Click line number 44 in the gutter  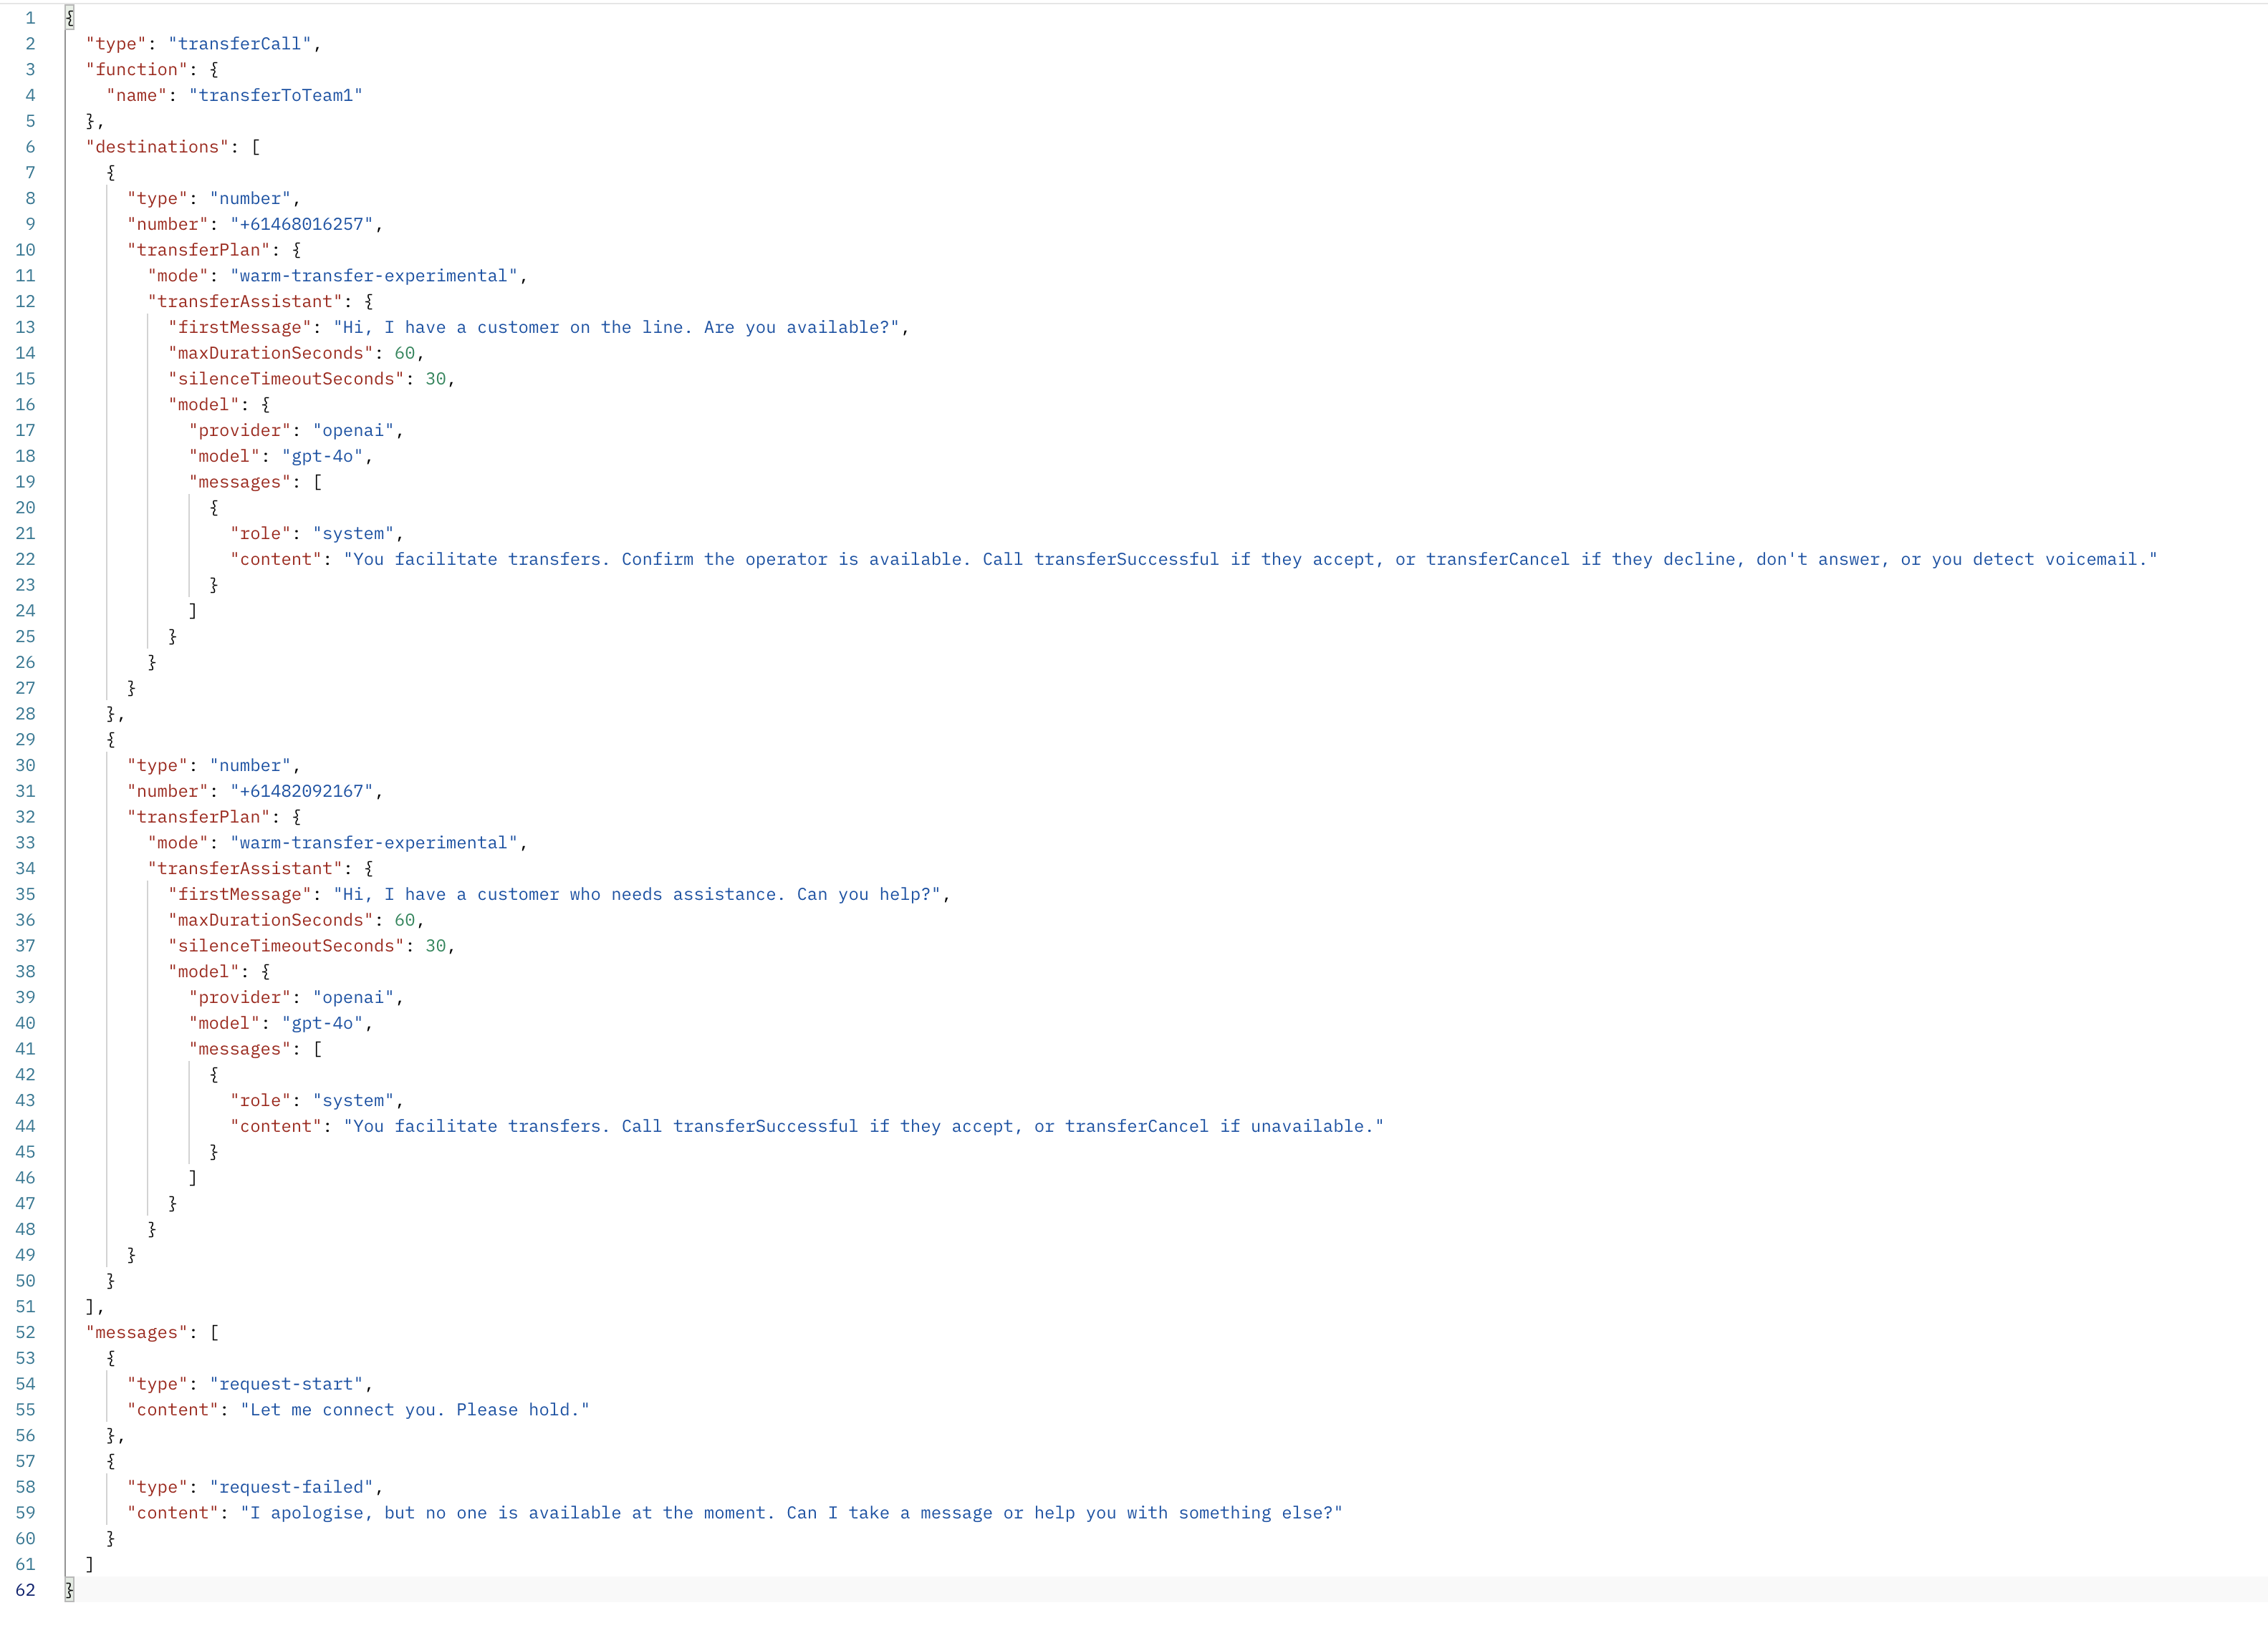(26, 1126)
